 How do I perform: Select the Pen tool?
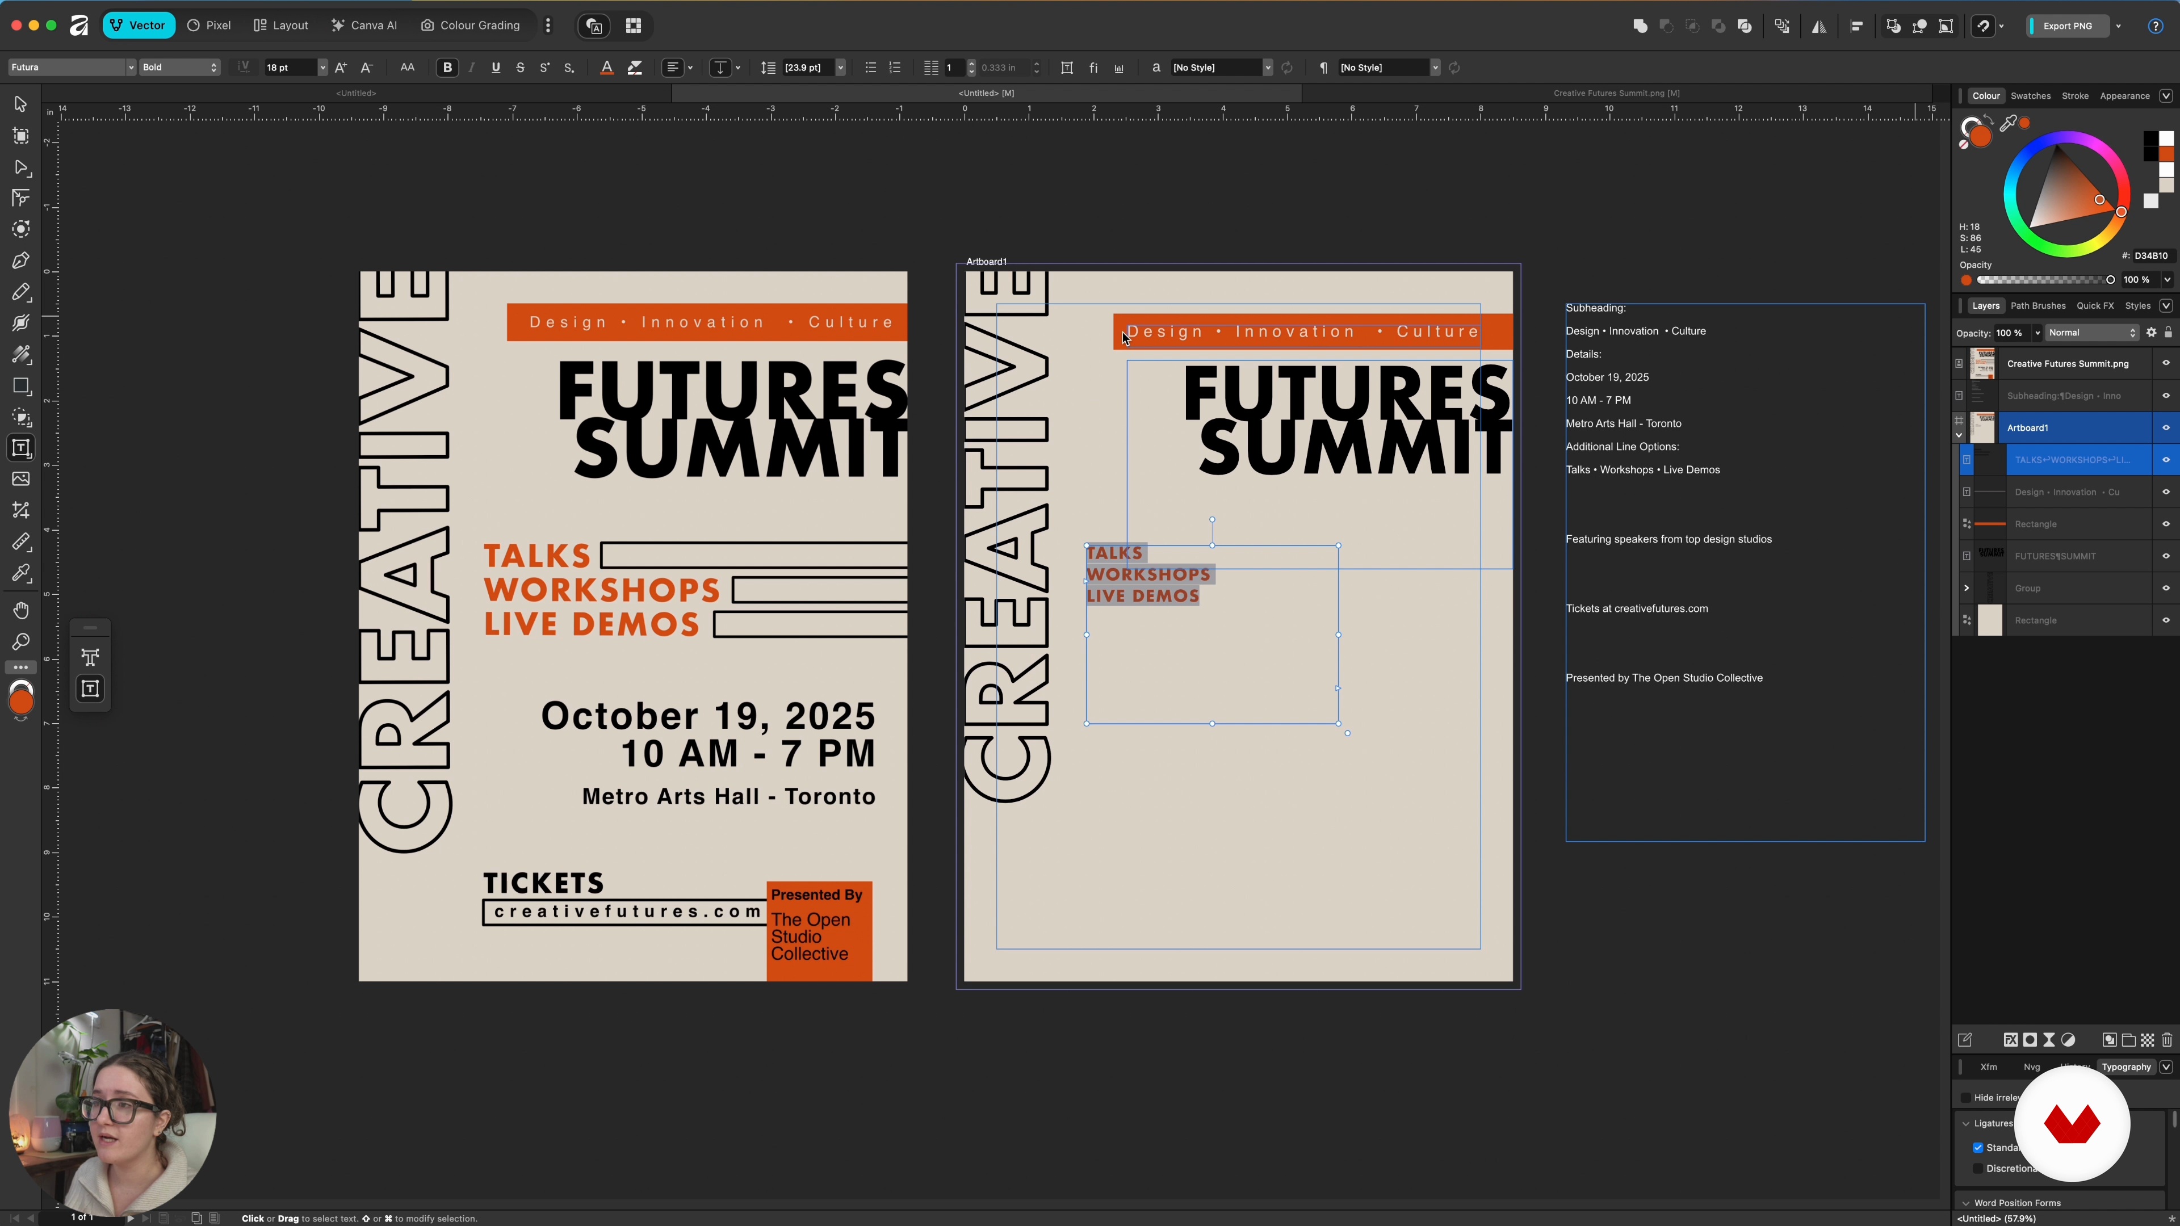tap(20, 261)
